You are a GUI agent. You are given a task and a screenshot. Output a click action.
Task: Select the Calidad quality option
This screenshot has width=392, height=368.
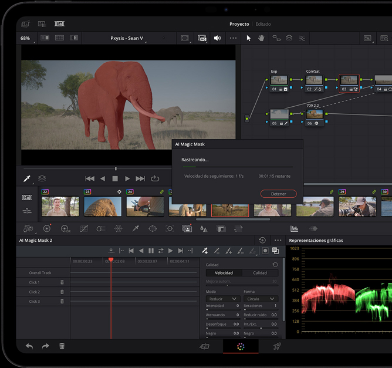pyautogui.click(x=260, y=273)
